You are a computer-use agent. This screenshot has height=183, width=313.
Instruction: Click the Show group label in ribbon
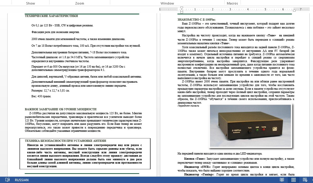tap(31, 3)
